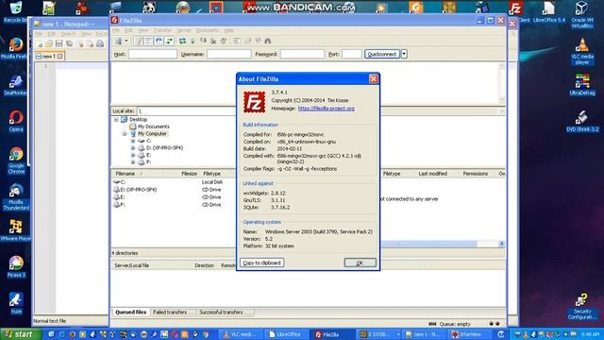The image size is (604, 340).
Task: Close the About FileZilla dialog
Action: (374, 79)
